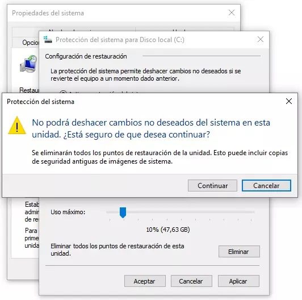The width and height of the screenshot is (302, 300).
Task: Switch to the partially visible Opciones tab
Action: click(x=31, y=43)
